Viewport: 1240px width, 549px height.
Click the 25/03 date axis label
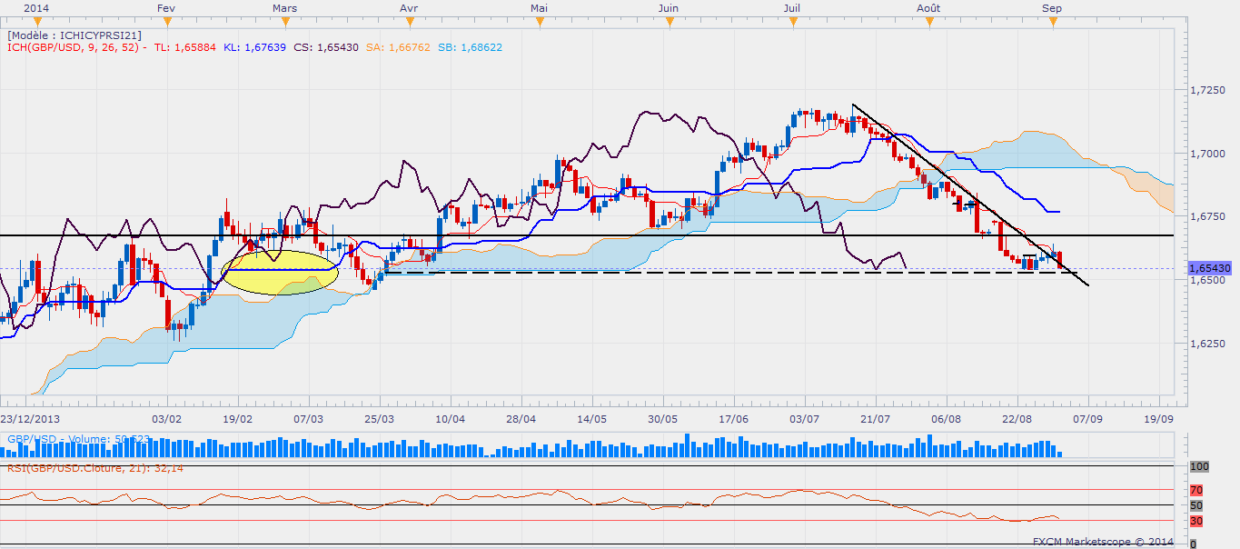pyautogui.click(x=379, y=420)
